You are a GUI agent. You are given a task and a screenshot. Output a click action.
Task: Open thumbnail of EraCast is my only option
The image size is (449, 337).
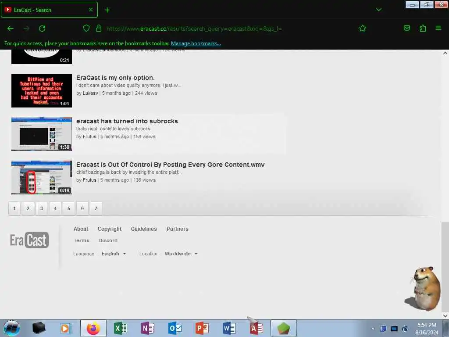coord(42,90)
